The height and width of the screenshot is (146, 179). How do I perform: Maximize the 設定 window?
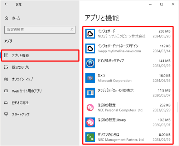[161, 4]
